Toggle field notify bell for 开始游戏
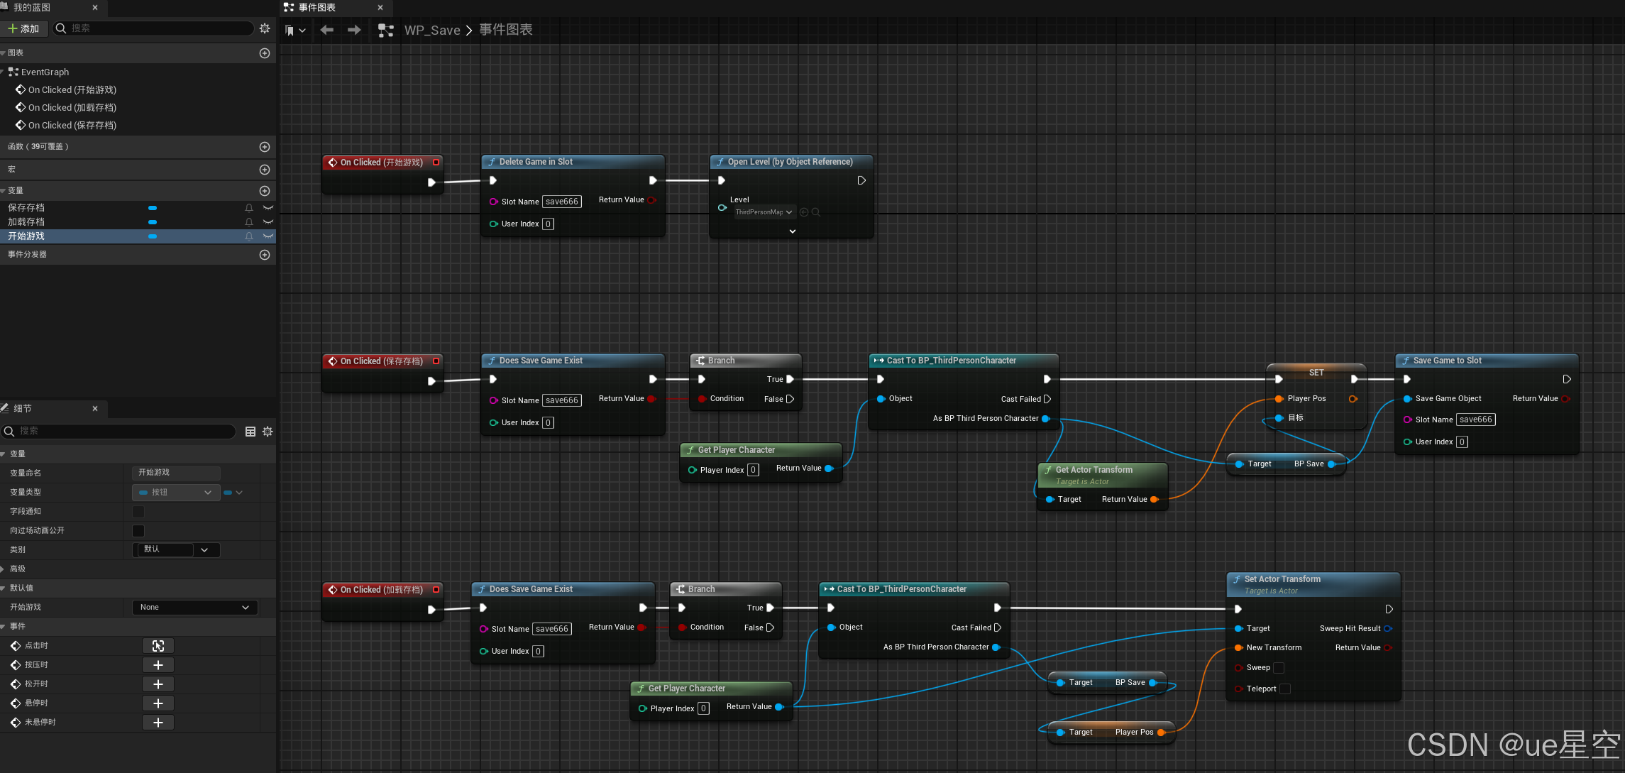Viewport: 1625px width, 773px height. pos(249,236)
